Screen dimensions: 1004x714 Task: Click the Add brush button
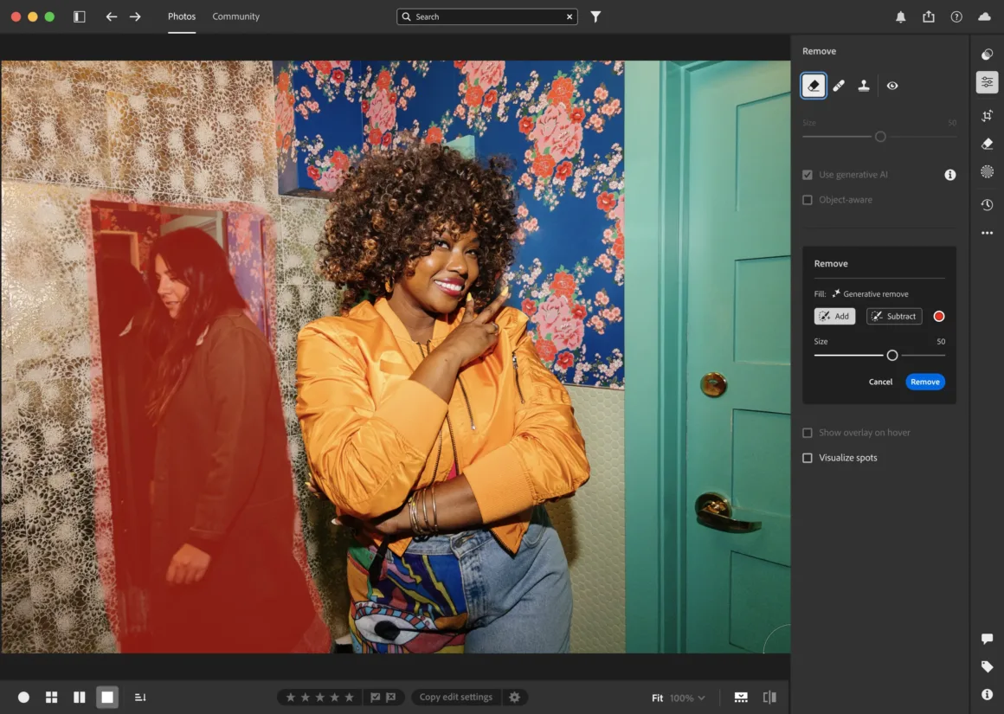pos(834,317)
